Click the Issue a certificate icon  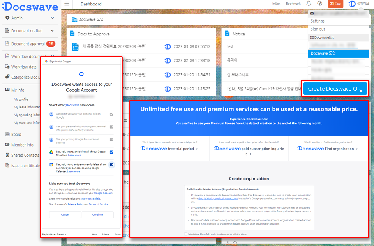coord(7,165)
